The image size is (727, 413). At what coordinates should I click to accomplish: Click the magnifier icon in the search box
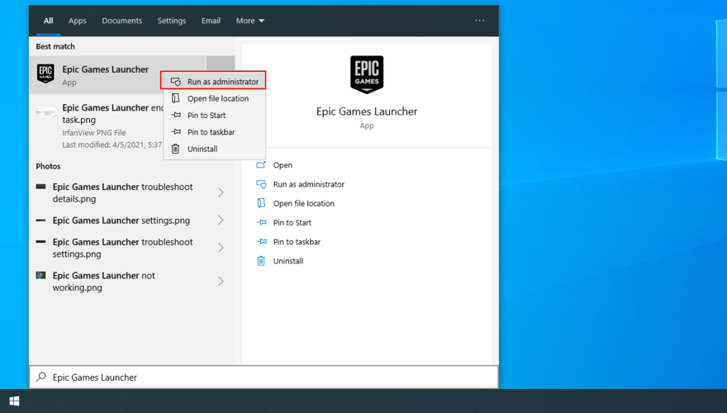tap(41, 377)
